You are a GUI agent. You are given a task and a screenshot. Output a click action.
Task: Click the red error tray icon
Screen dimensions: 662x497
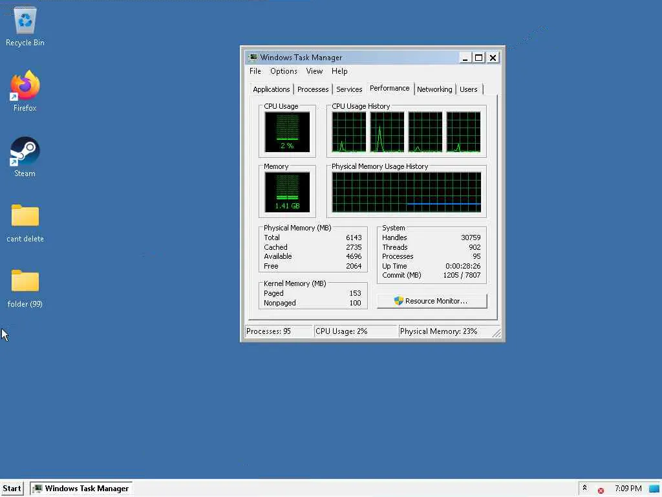601,491
